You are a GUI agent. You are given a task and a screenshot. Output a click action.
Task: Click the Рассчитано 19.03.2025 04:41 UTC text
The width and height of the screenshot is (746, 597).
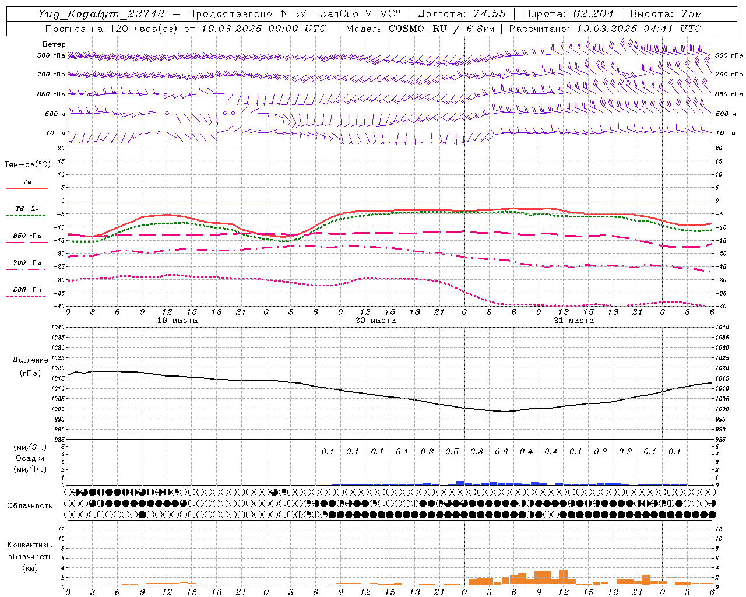(605, 29)
